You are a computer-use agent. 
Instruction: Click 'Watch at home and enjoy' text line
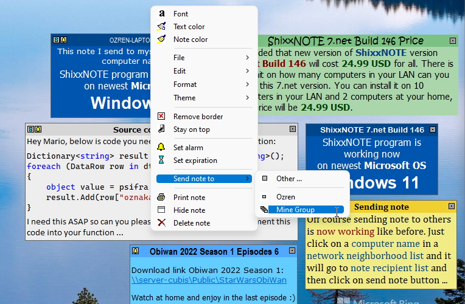click(213, 297)
